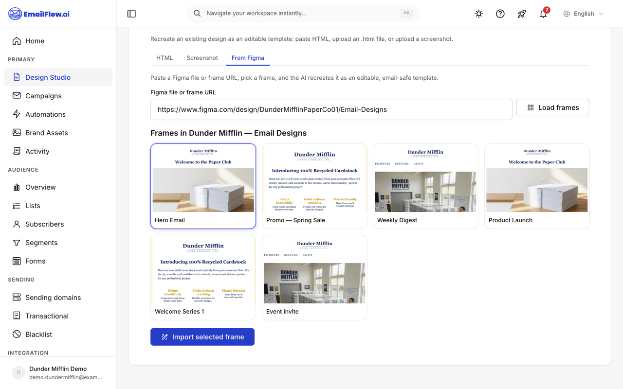
Task: Click the Sending domains server icon
Action: tap(17, 298)
